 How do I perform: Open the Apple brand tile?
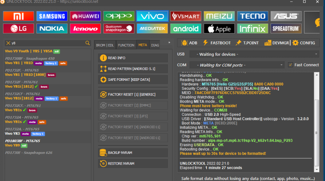[219, 29]
